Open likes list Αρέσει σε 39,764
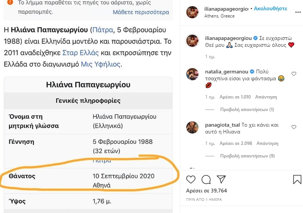This screenshot has width=303, height=213. pyautogui.click(x=206, y=191)
